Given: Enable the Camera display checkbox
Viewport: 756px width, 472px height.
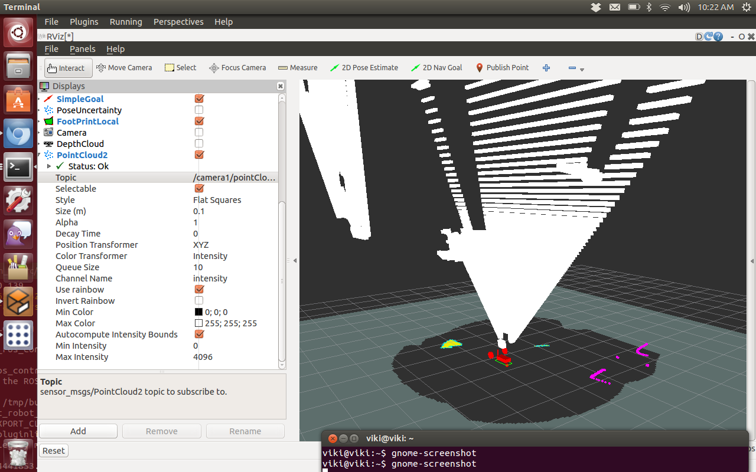Looking at the screenshot, I should (x=199, y=133).
